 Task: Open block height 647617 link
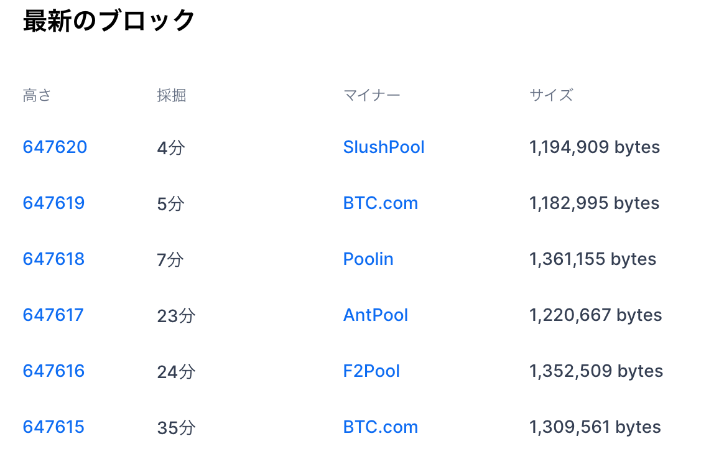(53, 315)
